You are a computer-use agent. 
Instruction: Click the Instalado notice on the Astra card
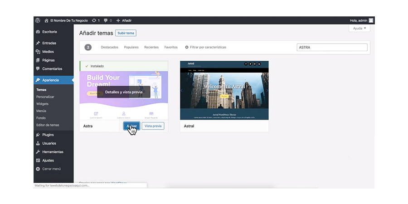pyautogui.click(x=124, y=66)
